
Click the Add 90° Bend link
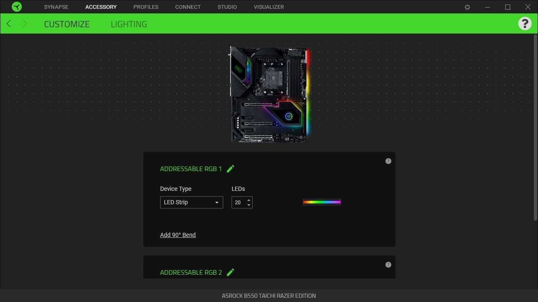click(x=178, y=235)
